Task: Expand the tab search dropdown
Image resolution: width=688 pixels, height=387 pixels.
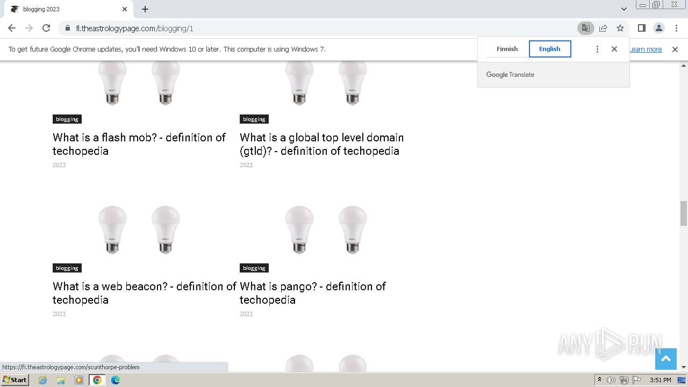Action: click(x=623, y=9)
